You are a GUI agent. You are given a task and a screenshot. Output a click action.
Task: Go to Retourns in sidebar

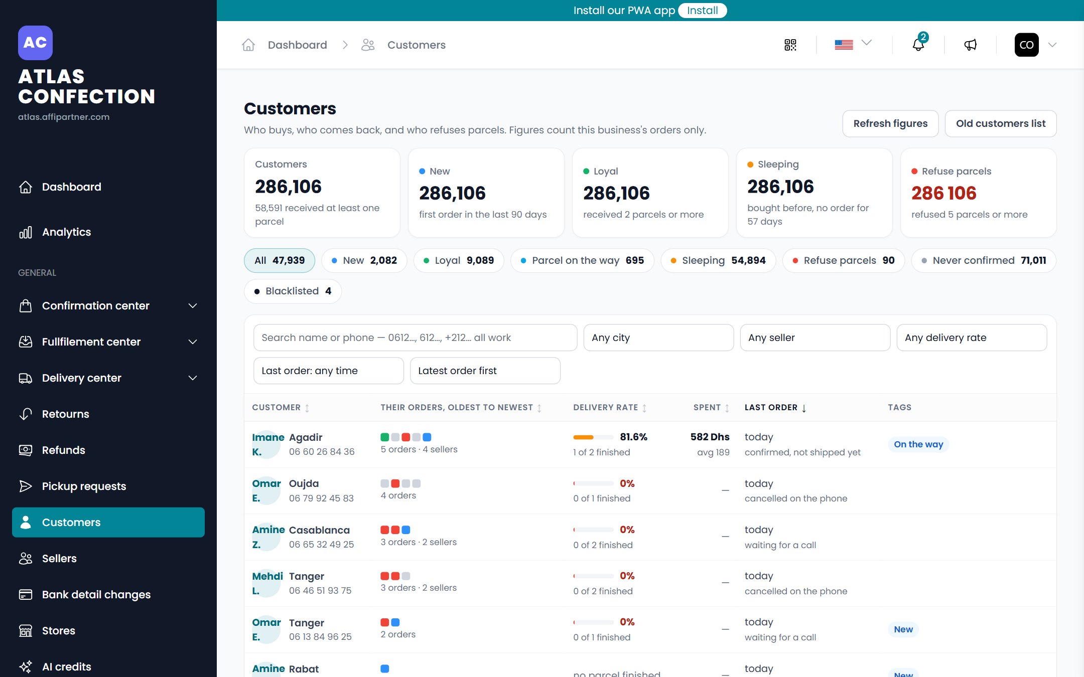pyautogui.click(x=108, y=414)
